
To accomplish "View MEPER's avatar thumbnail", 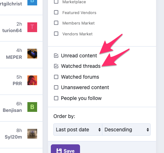I will click(32, 53).
